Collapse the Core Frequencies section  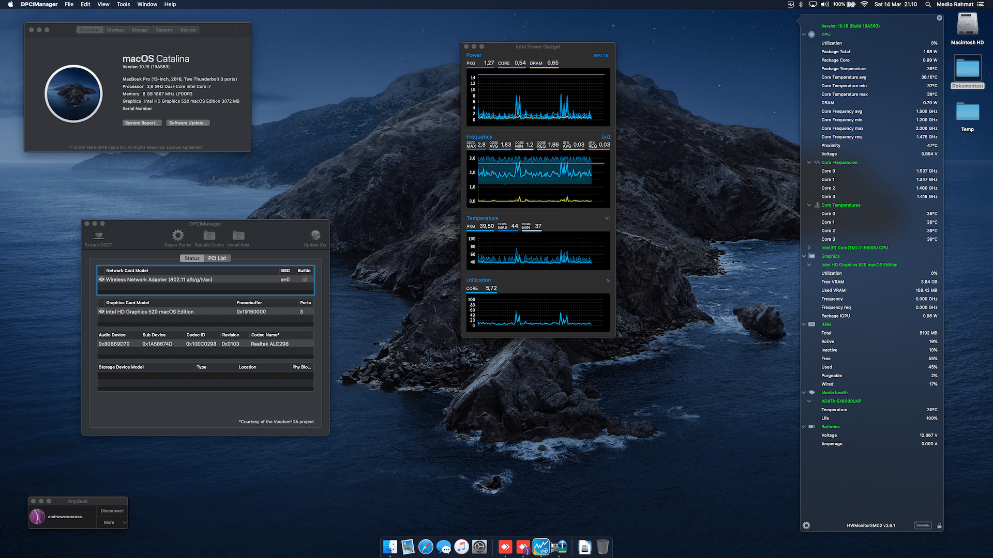pos(809,162)
